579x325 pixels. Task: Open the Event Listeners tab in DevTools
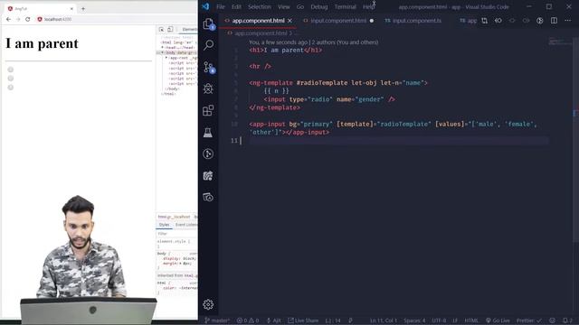[185, 225]
